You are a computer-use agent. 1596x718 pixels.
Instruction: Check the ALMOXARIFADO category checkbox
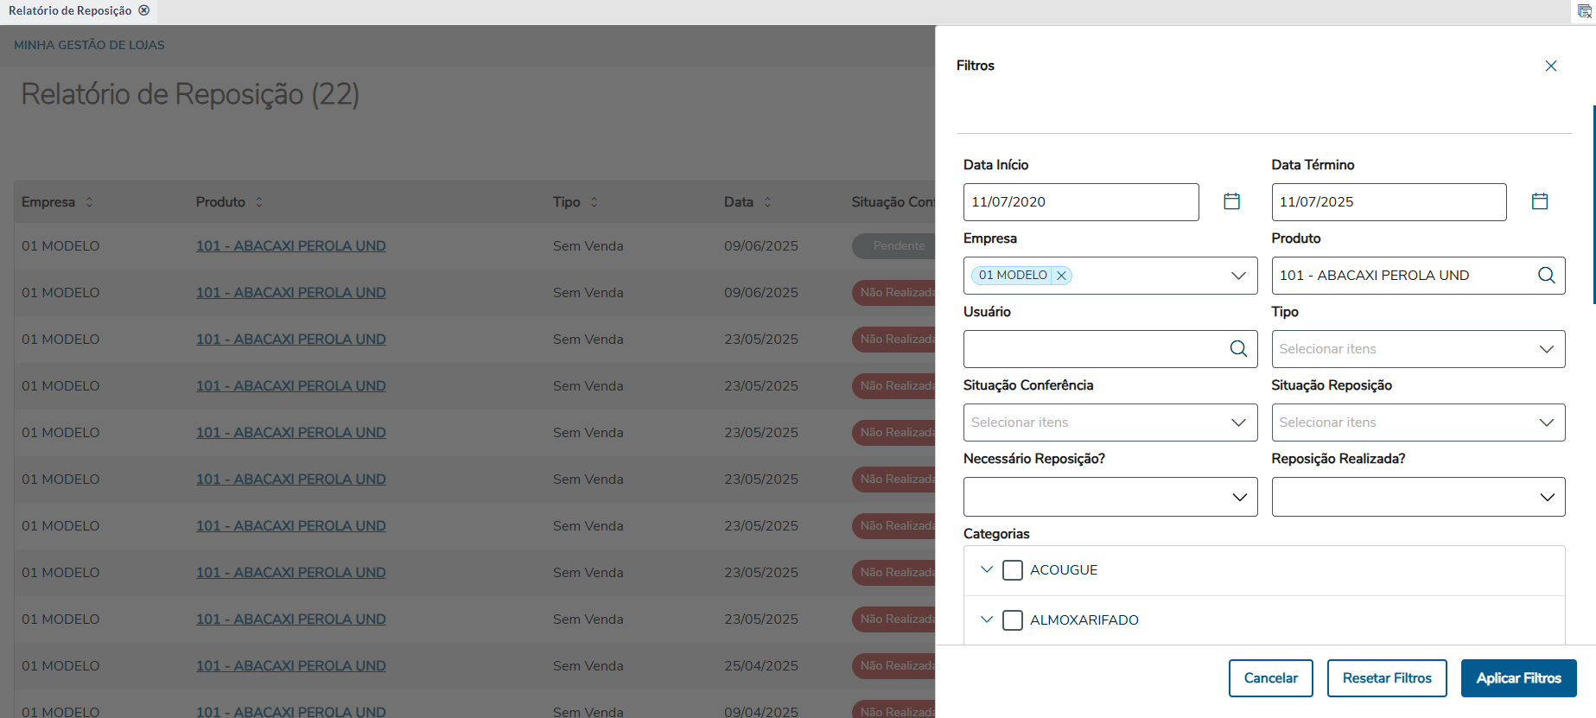click(x=1013, y=620)
